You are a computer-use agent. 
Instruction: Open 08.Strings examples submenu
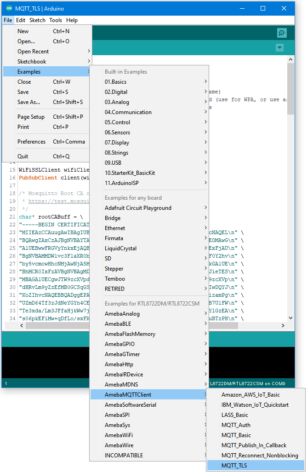pos(149,153)
